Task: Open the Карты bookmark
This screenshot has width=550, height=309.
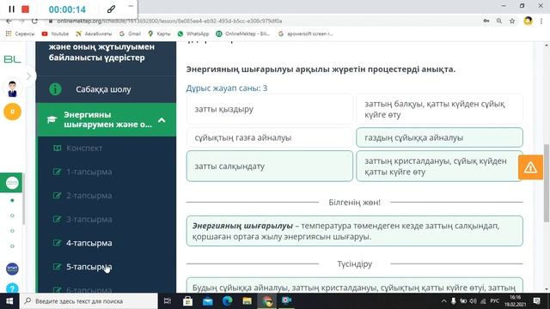Action: click(159, 33)
